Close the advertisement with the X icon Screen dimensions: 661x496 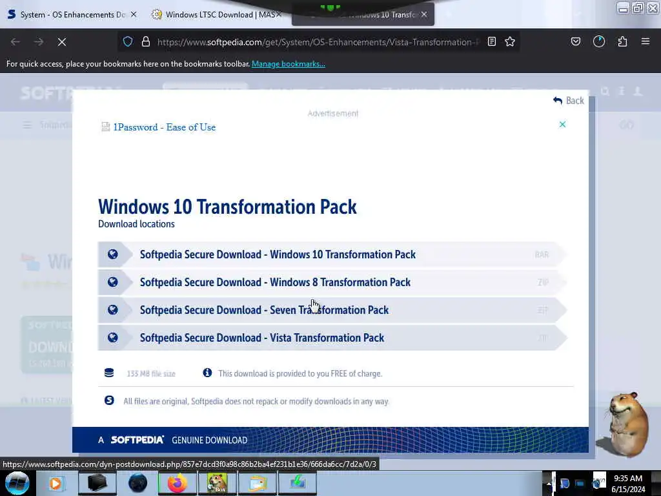pos(562,125)
